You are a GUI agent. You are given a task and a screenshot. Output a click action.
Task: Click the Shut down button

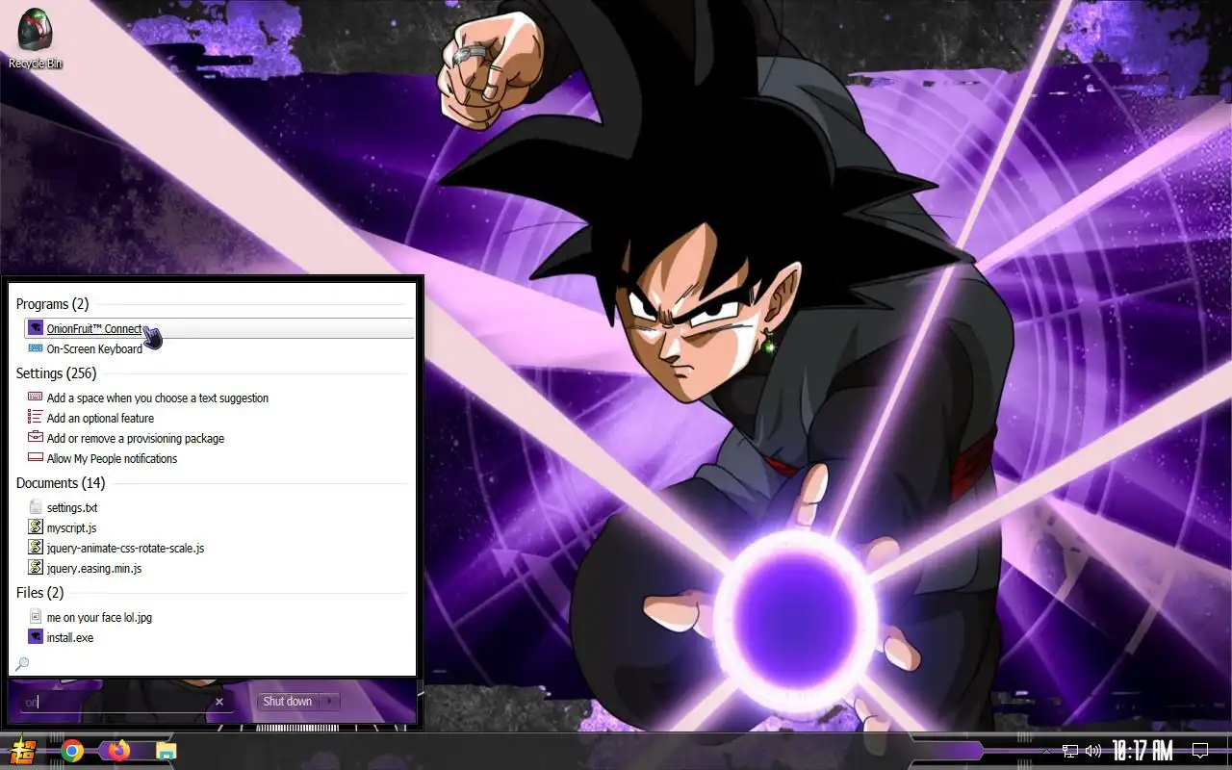pos(288,701)
